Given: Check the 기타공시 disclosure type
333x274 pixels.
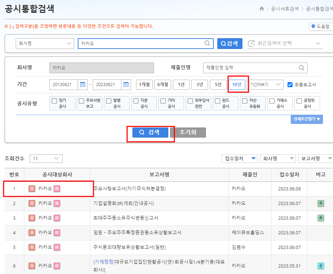Looking at the screenshot, I should (x=163, y=101).
